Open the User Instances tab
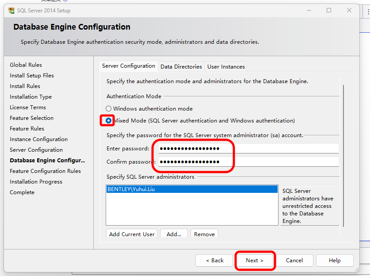The image size is (370, 276). tap(226, 67)
